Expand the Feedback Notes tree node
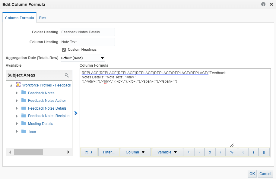276x179 pixels. pyautogui.click(x=17, y=93)
